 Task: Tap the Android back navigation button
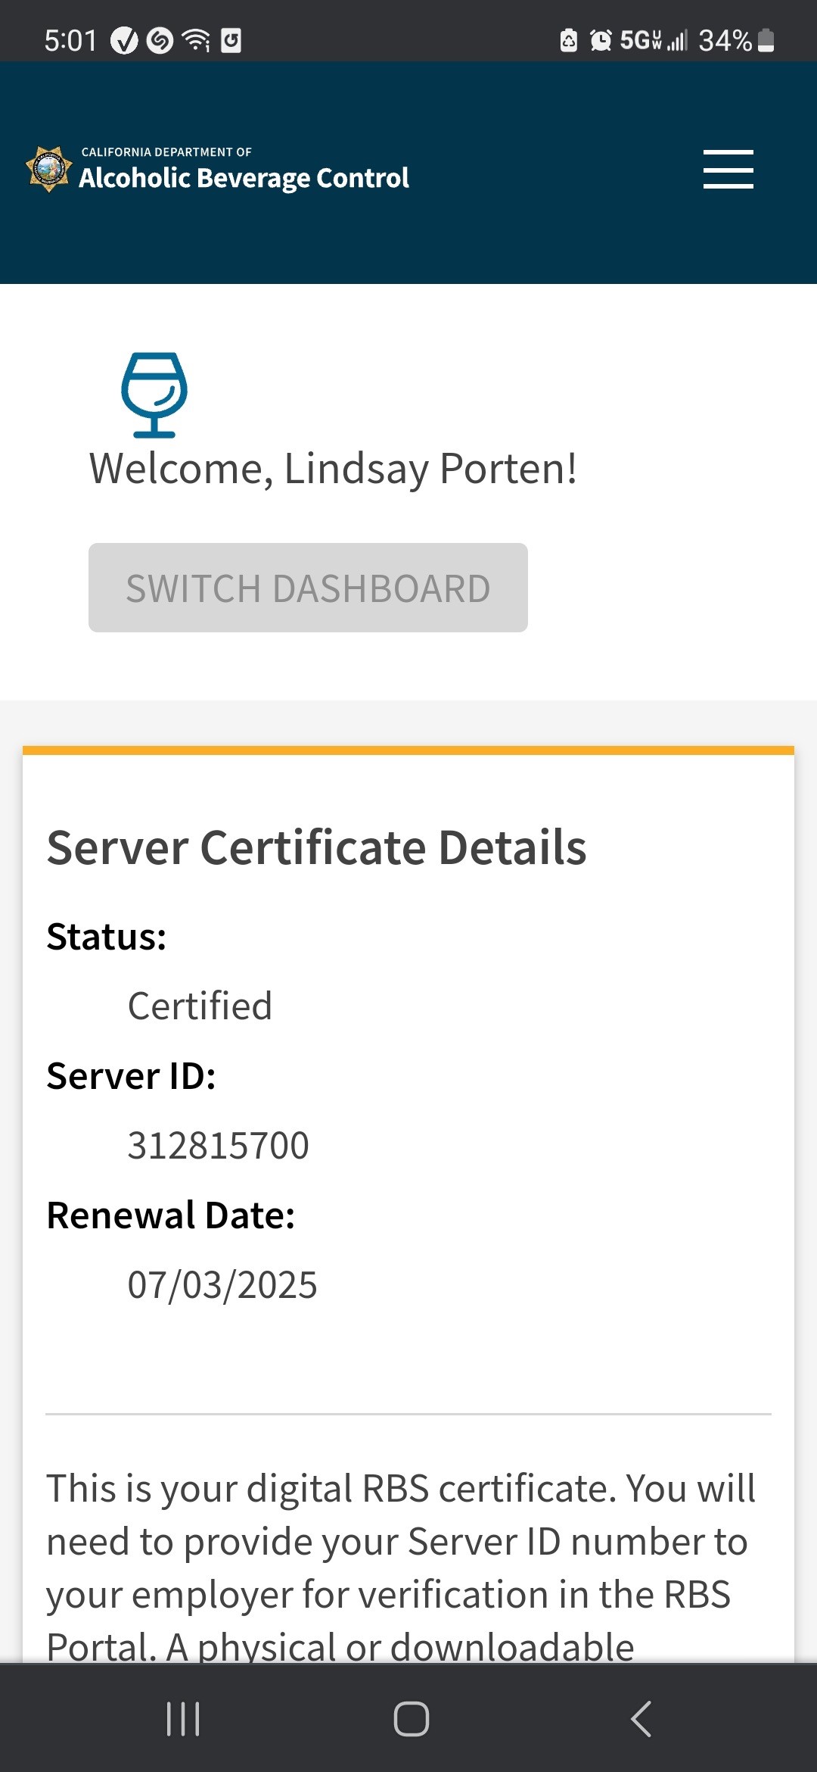coord(641,1718)
